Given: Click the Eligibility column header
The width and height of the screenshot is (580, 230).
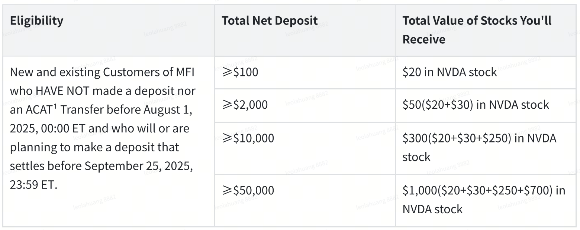Looking at the screenshot, I should 36,21.
